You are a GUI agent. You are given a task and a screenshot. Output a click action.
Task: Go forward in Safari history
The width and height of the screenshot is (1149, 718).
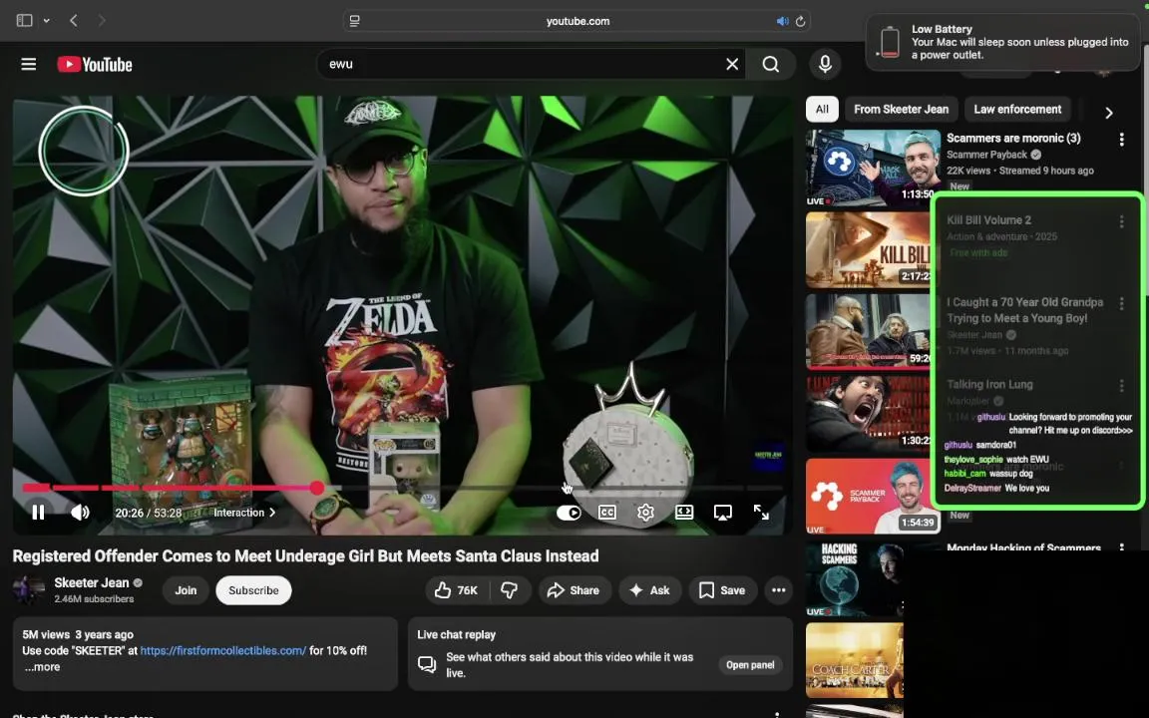101,21
